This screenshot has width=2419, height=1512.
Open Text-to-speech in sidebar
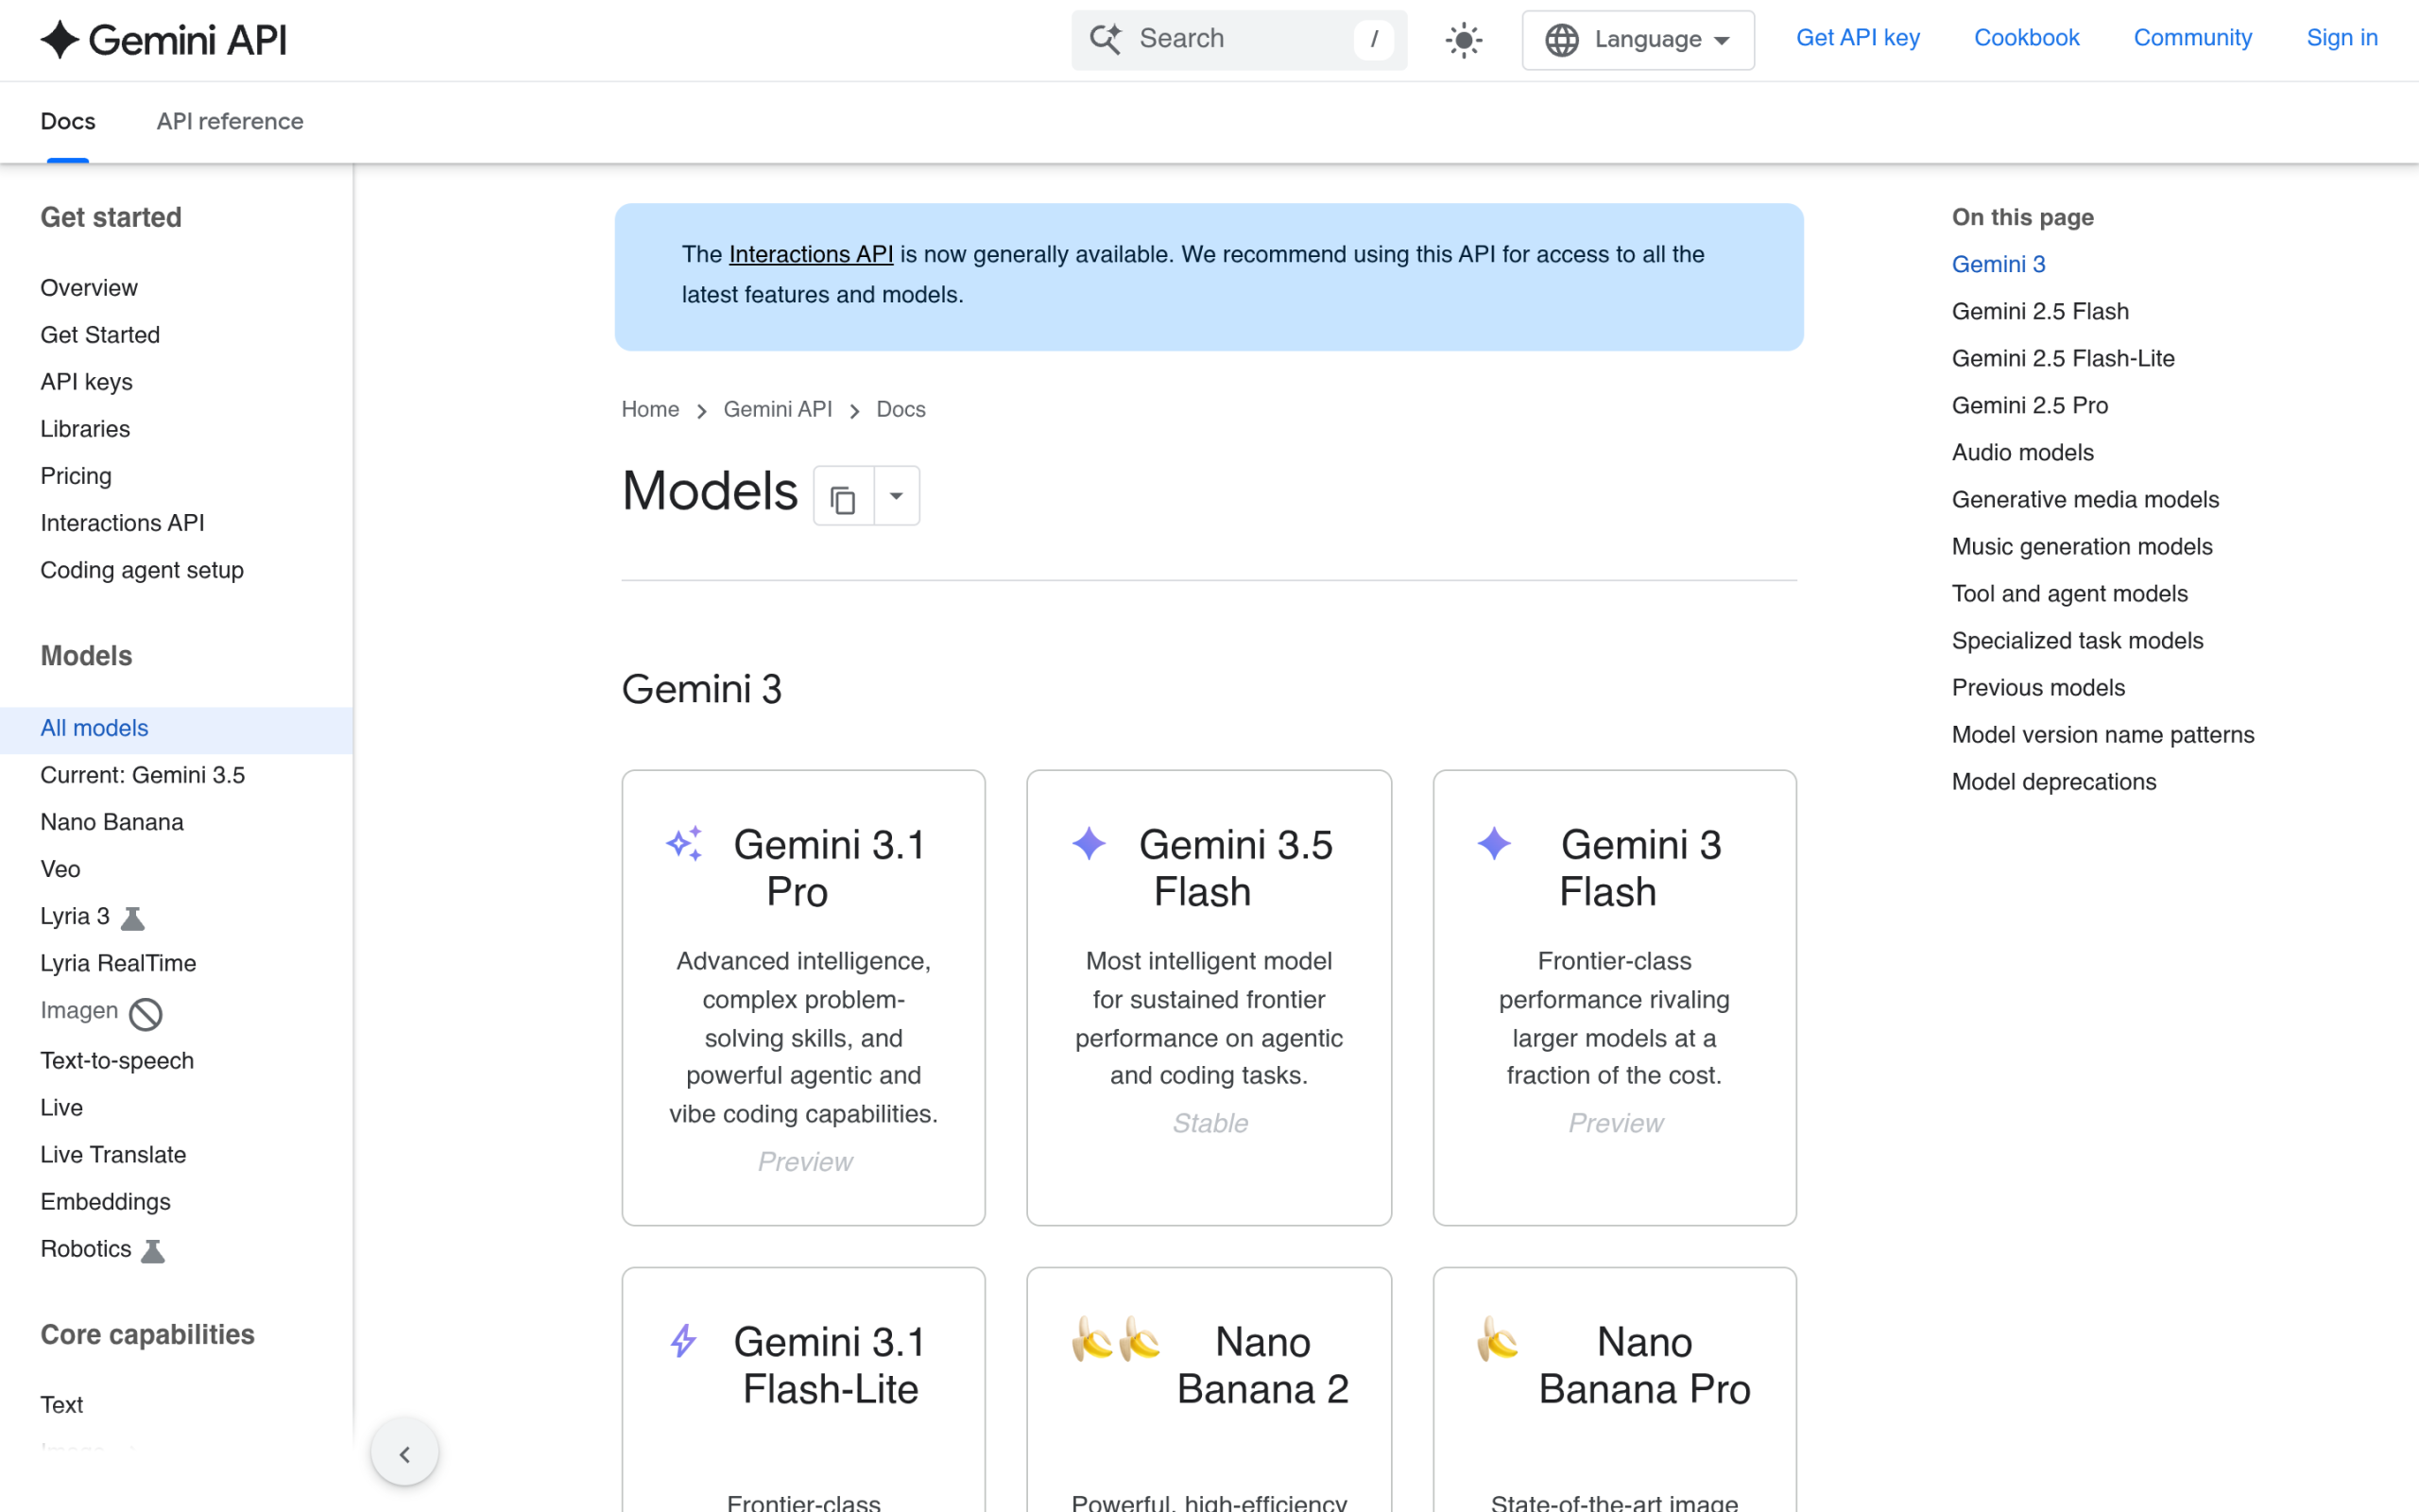click(117, 1060)
